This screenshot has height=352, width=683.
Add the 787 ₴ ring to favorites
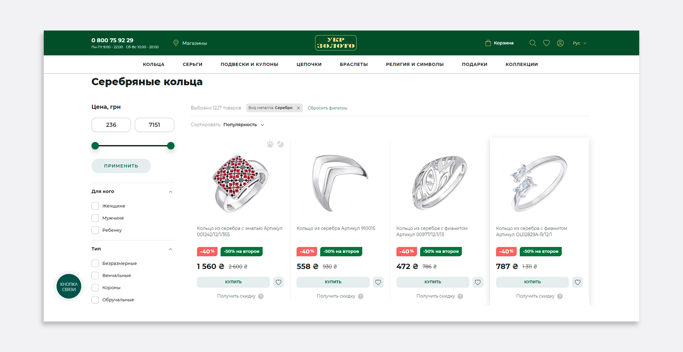(578, 282)
